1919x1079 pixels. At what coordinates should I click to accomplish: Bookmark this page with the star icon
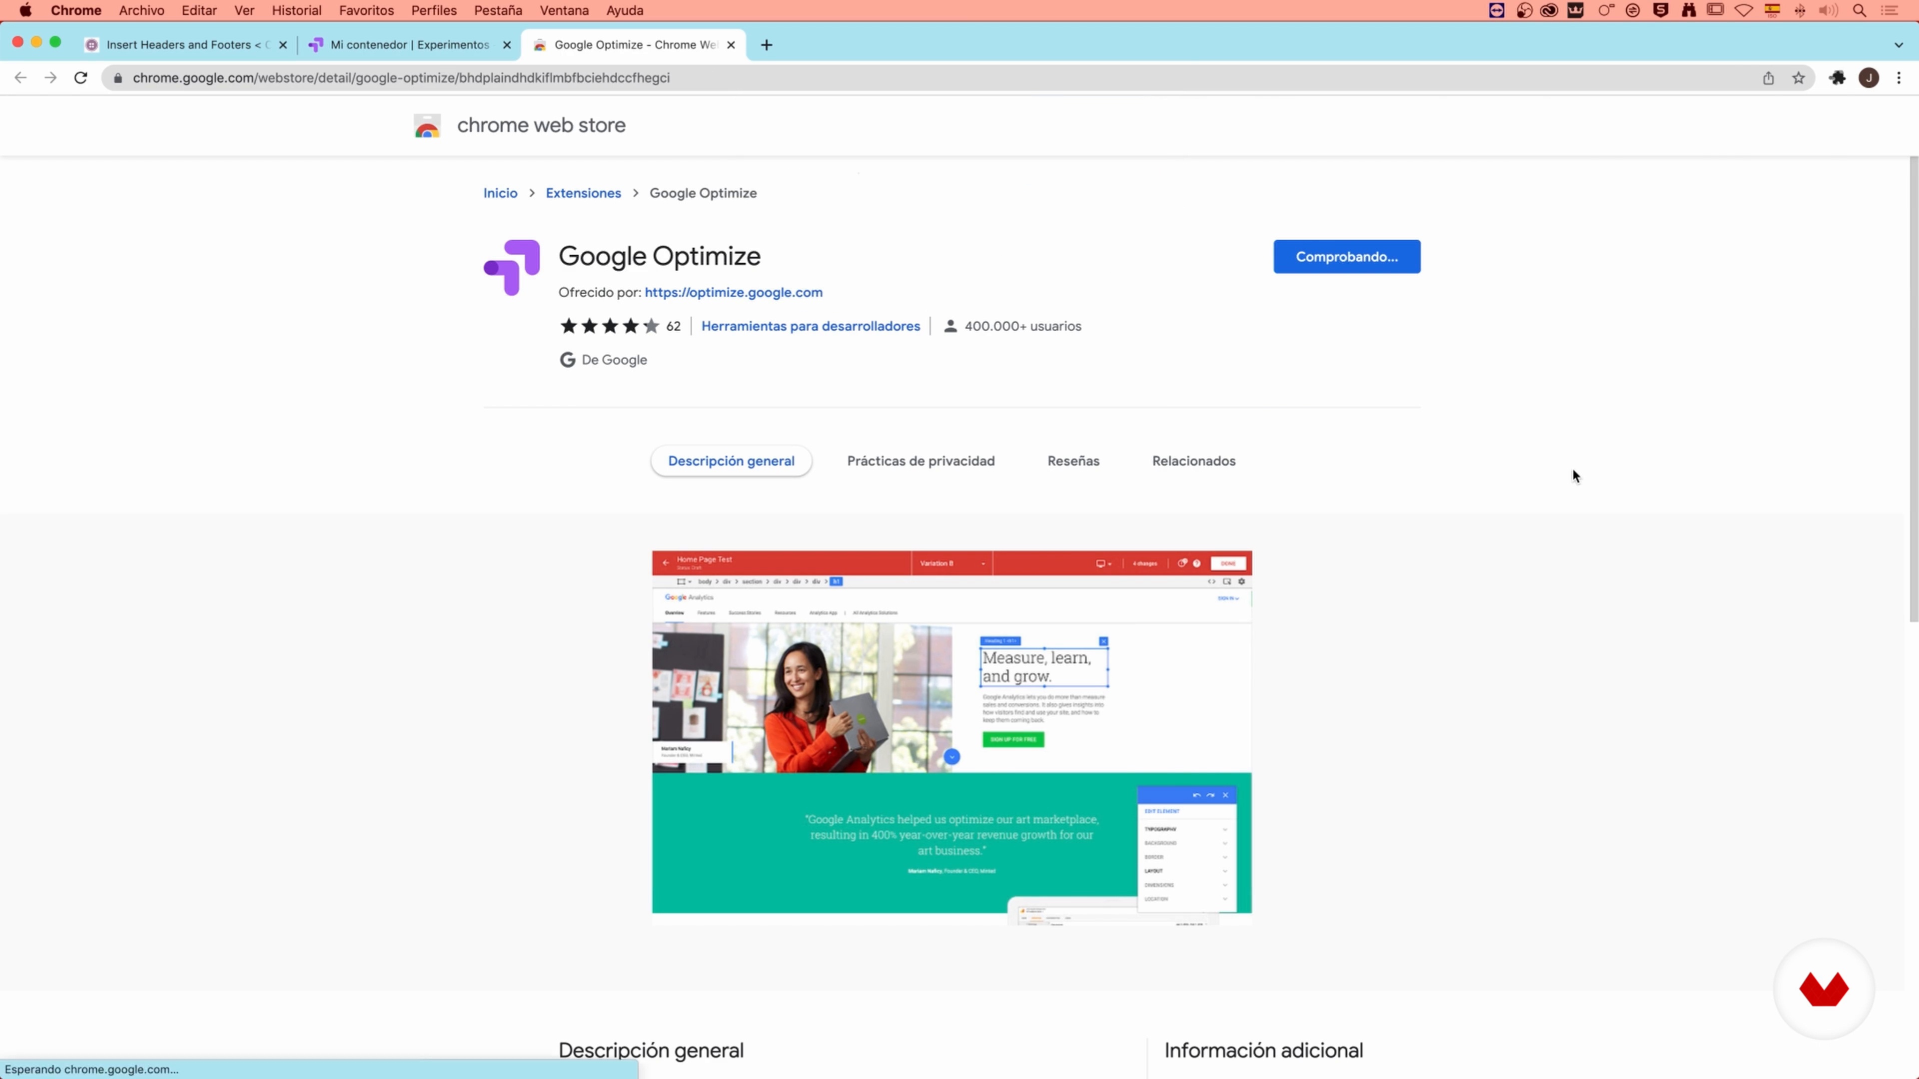[1799, 78]
